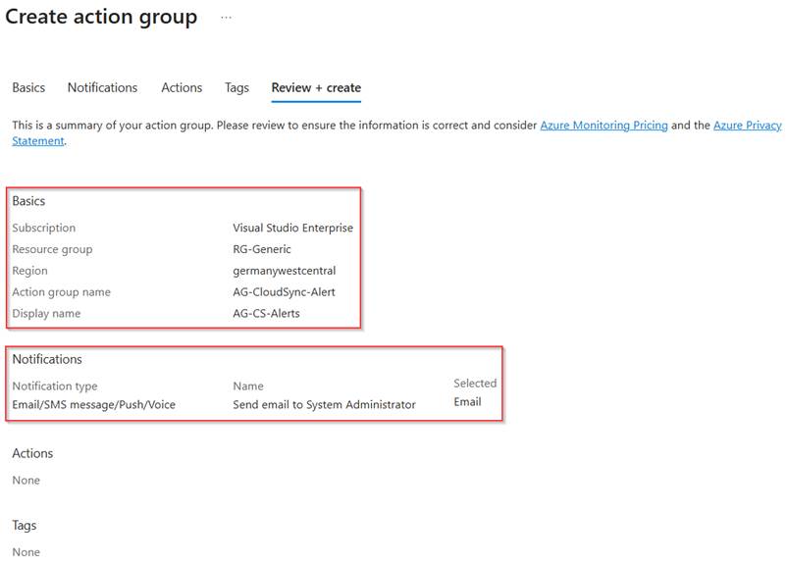Open the ellipsis more options menu
The image size is (788, 566).
pos(226,18)
